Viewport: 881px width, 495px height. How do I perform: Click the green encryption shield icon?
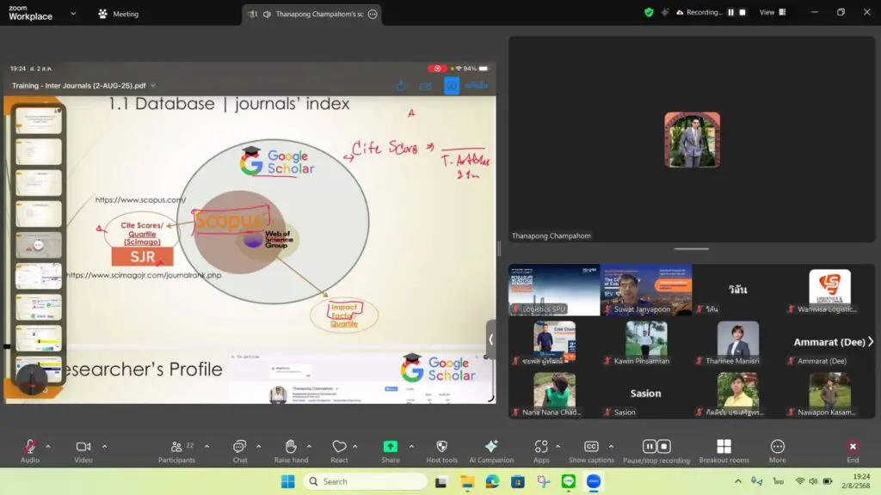(x=649, y=12)
